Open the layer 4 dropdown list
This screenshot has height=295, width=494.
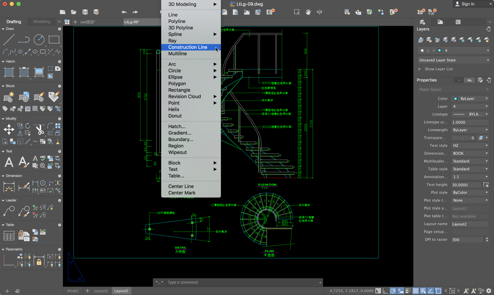click(x=488, y=50)
